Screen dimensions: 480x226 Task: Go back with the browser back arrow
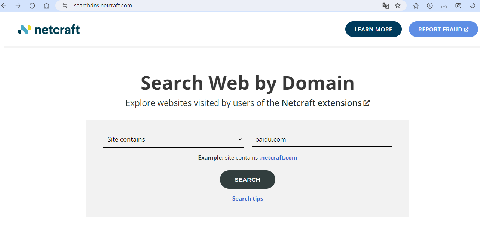tap(4, 6)
